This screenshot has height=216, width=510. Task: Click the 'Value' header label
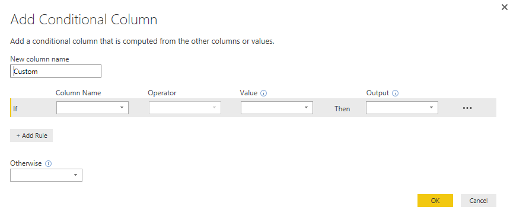(249, 93)
